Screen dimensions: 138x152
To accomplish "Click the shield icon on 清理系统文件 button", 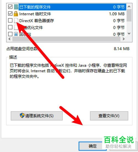I will click(22, 116).
